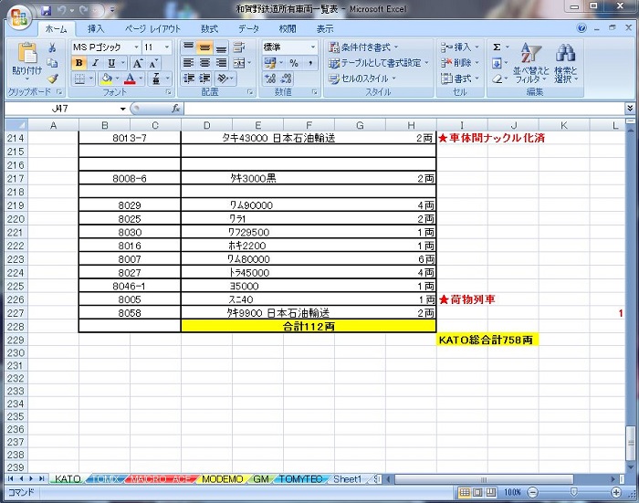Click the AutoSum sigma icon
The height and width of the screenshot is (503, 639).
497,47
